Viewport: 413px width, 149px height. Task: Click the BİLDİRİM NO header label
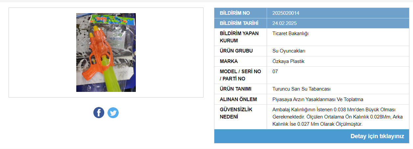click(x=235, y=13)
